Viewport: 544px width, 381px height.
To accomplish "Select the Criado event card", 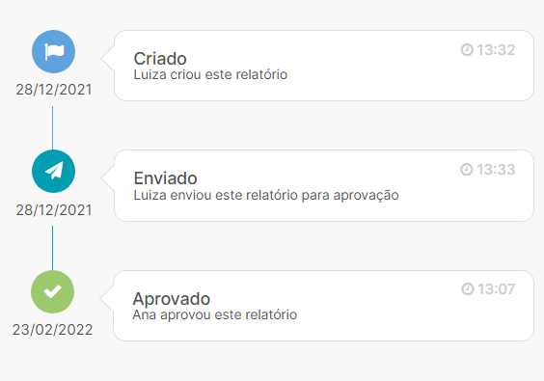I will point(324,66).
